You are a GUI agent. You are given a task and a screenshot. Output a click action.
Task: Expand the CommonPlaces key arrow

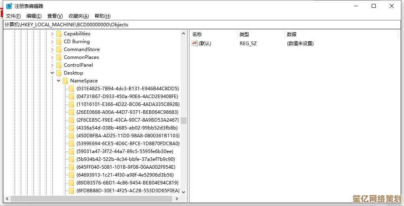(52, 57)
